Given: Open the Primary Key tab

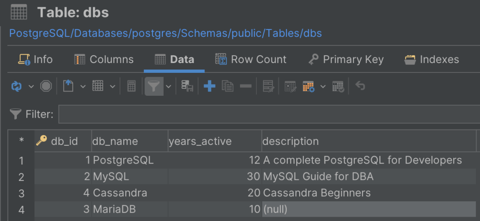Looking at the screenshot, I should tap(346, 59).
